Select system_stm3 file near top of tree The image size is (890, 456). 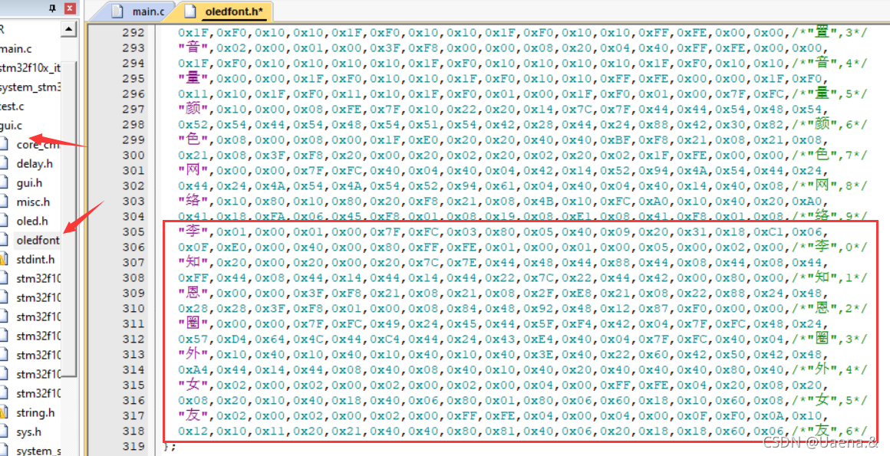(29, 87)
